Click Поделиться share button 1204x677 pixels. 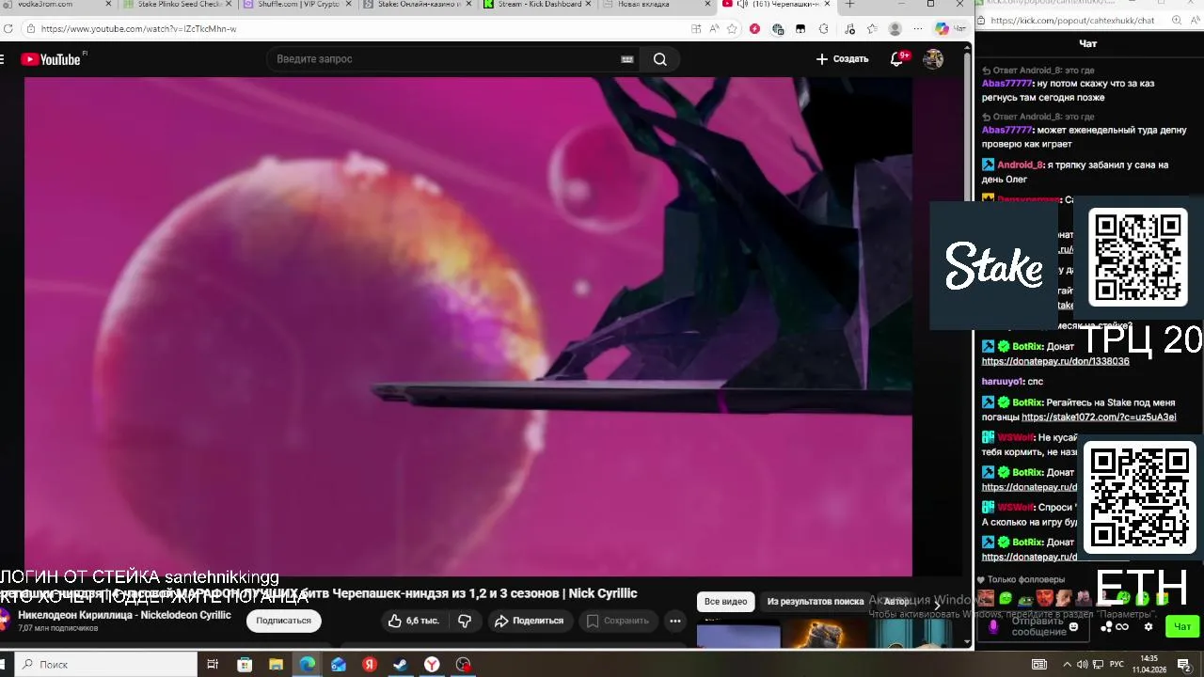[529, 621]
